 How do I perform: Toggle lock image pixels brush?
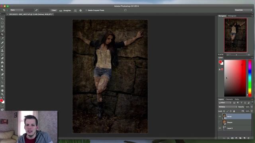tap(228, 111)
